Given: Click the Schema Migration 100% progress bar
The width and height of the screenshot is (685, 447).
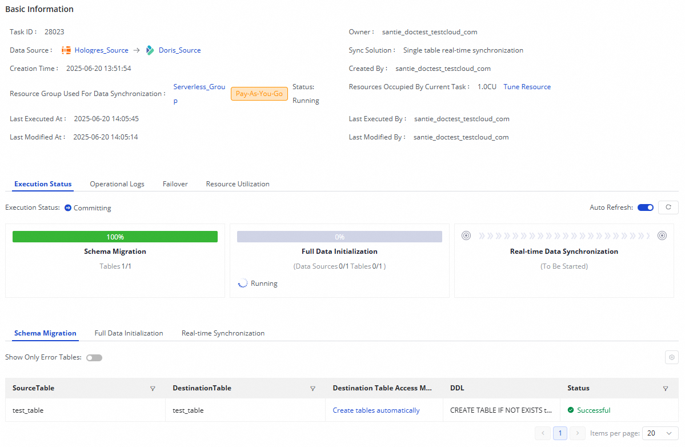Looking at the screenshot, I should click(x=115, y=237).
